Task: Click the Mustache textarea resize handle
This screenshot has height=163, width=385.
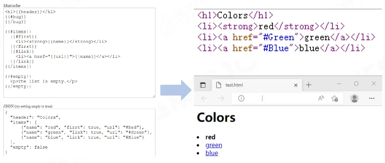Action: pos(154,96)
